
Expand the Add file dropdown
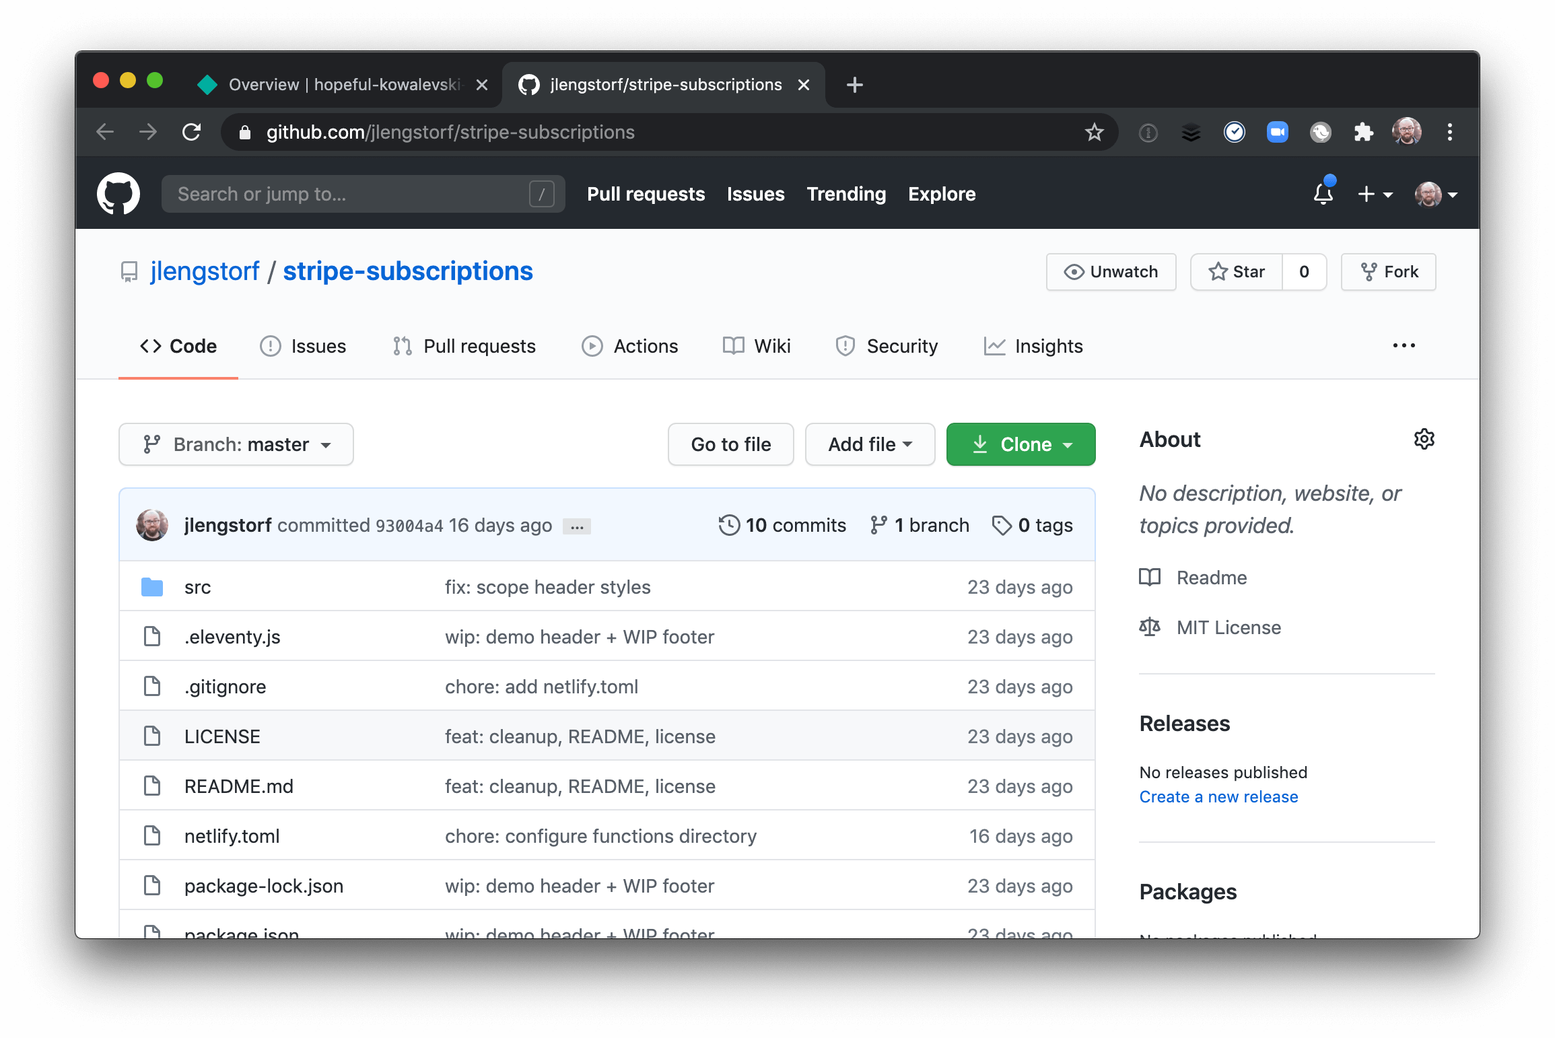pyautogui.click(x=870, y=444)
